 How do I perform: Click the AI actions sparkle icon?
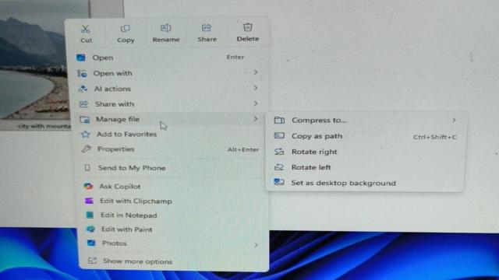point(83,89)
